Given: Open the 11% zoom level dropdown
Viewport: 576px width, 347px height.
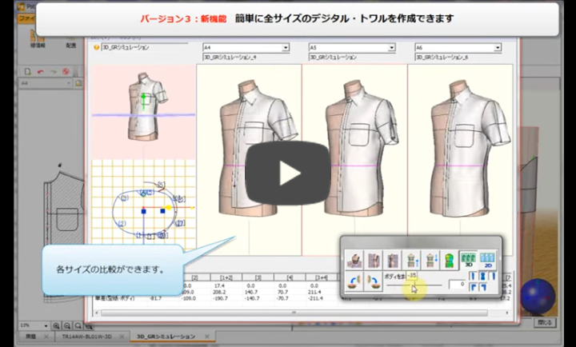Looking at the screenshot, I should (x=46, y=325).
